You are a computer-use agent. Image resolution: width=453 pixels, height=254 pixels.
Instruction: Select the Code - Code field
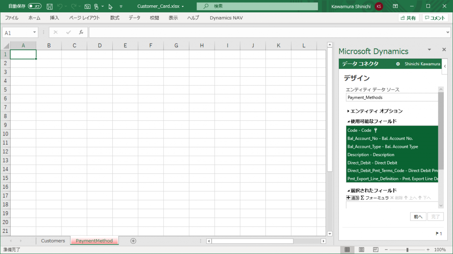tap(392, 130)
